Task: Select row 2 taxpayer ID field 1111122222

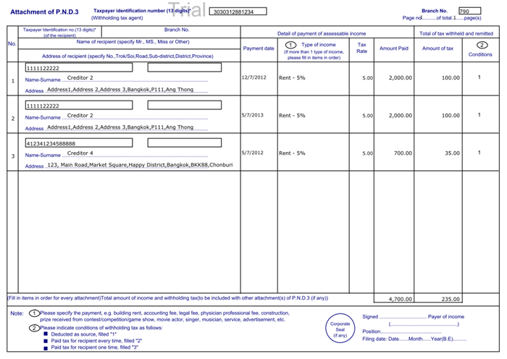Action: click(x=79, y=106)
